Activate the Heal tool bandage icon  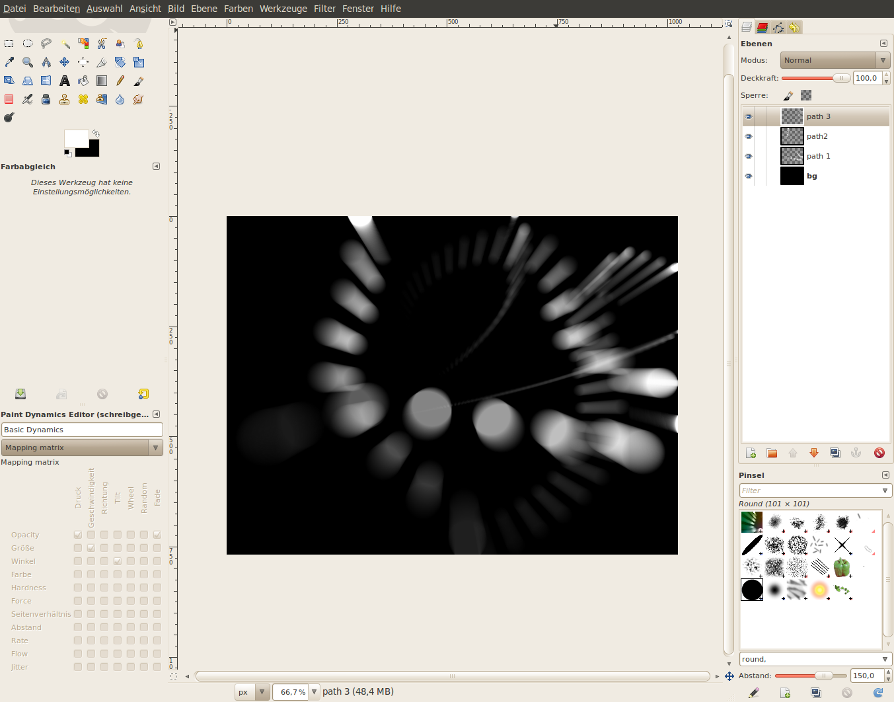point(83,99)
